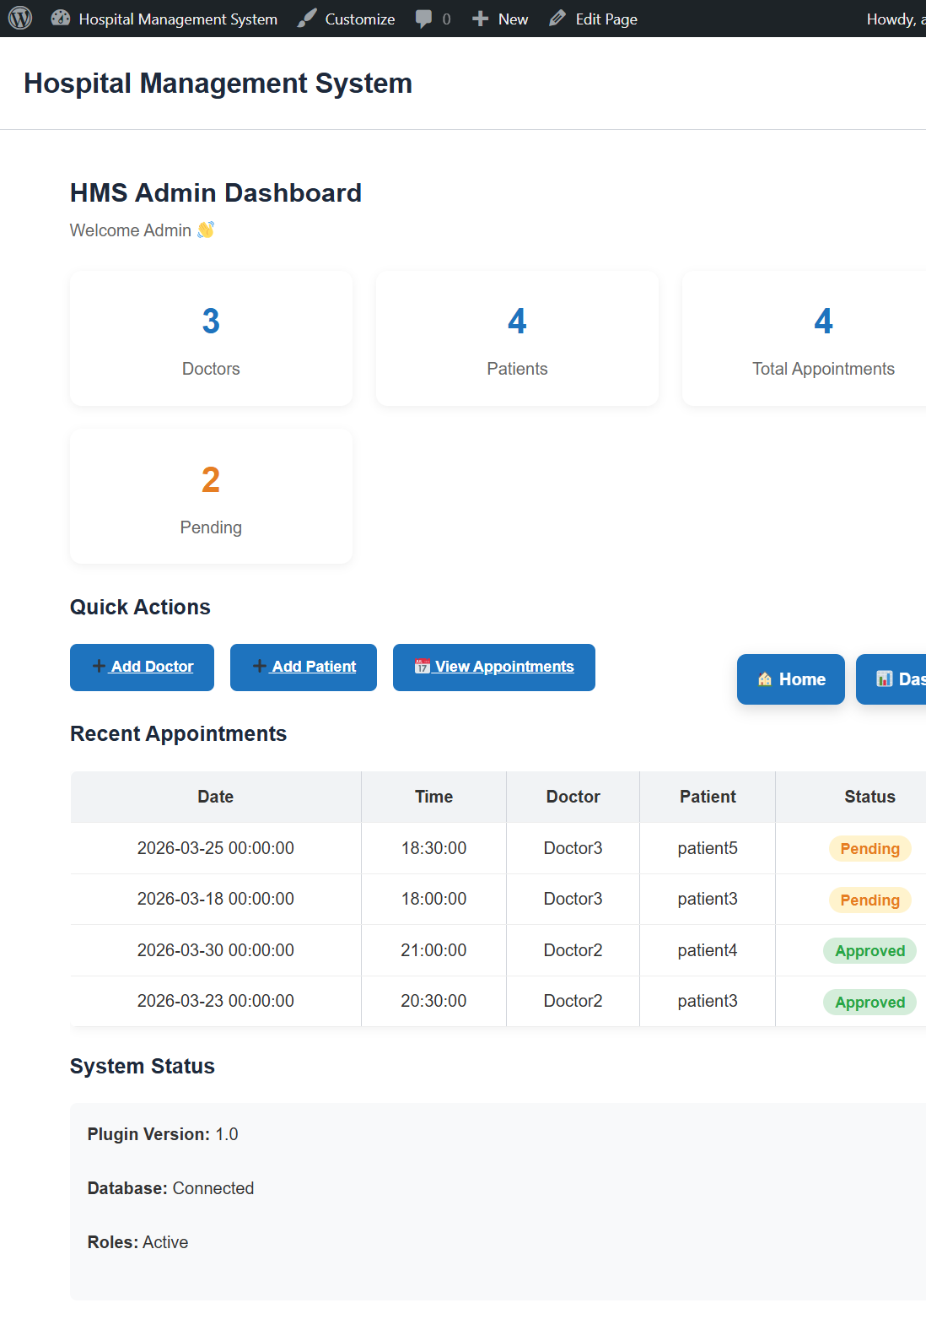
Task: Click the house icon on Home button
Action: [765, 679]
